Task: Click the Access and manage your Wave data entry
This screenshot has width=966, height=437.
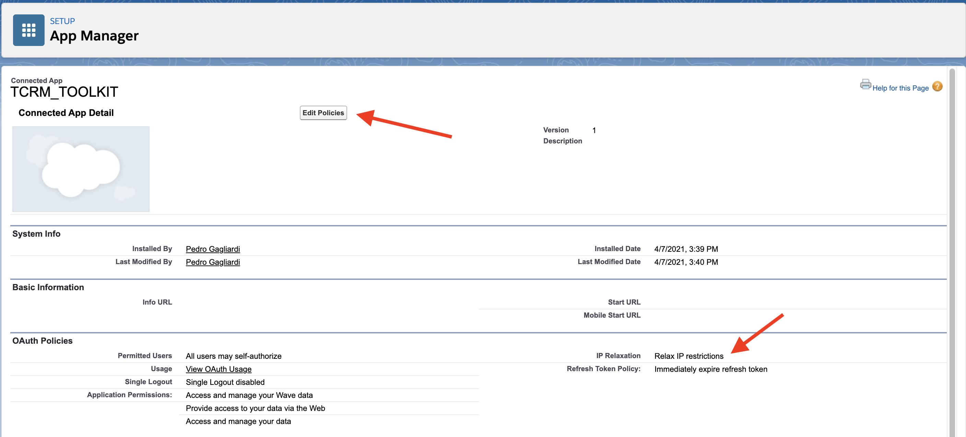Action: pos(249,395)
